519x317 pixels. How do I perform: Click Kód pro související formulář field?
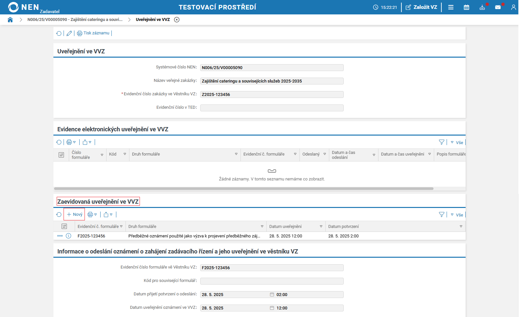point(272,281)
